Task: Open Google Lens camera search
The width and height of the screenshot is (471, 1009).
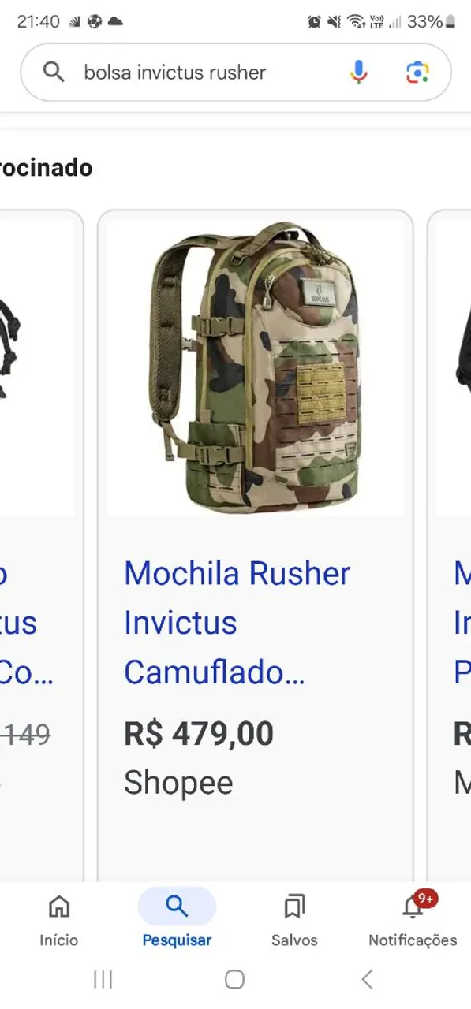Action: 417,73
